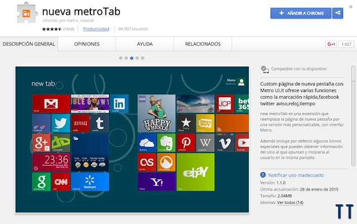357x224 pixels.
Task: Click the green Google 'g' tile
Action: 41,182
